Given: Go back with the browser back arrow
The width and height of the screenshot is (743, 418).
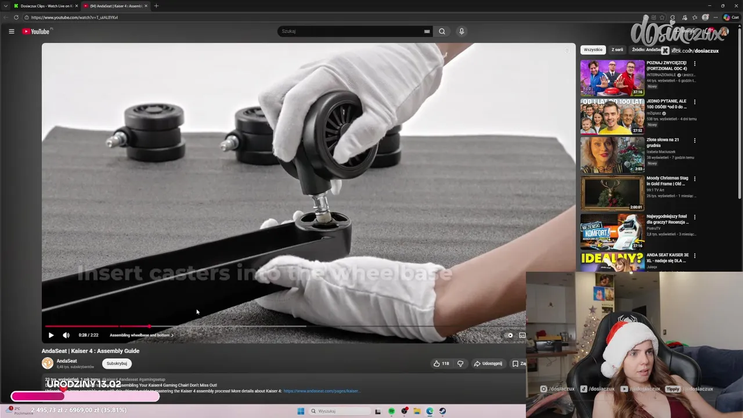Looking at the screenshot, I should [x=6, y=17].
